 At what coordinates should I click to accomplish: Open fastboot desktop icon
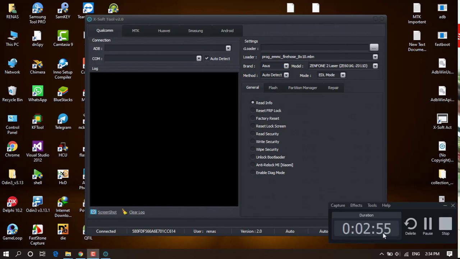(442, 38)
